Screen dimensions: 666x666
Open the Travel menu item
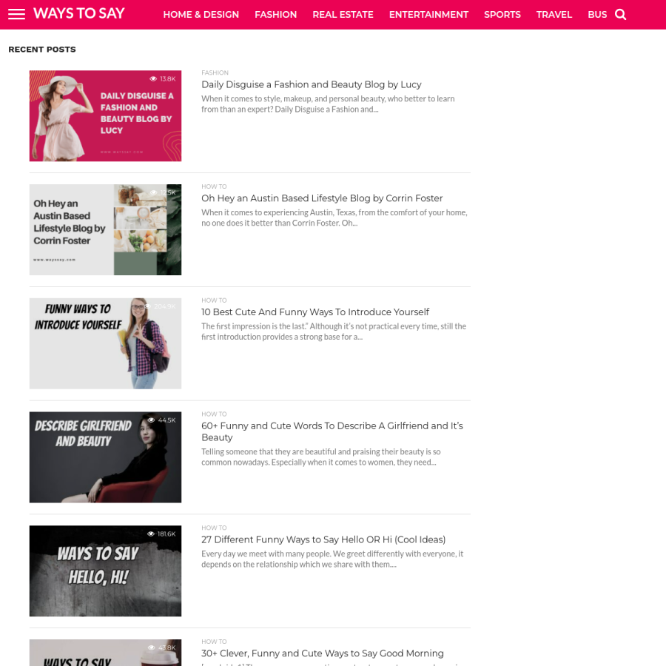pos(554,15)
